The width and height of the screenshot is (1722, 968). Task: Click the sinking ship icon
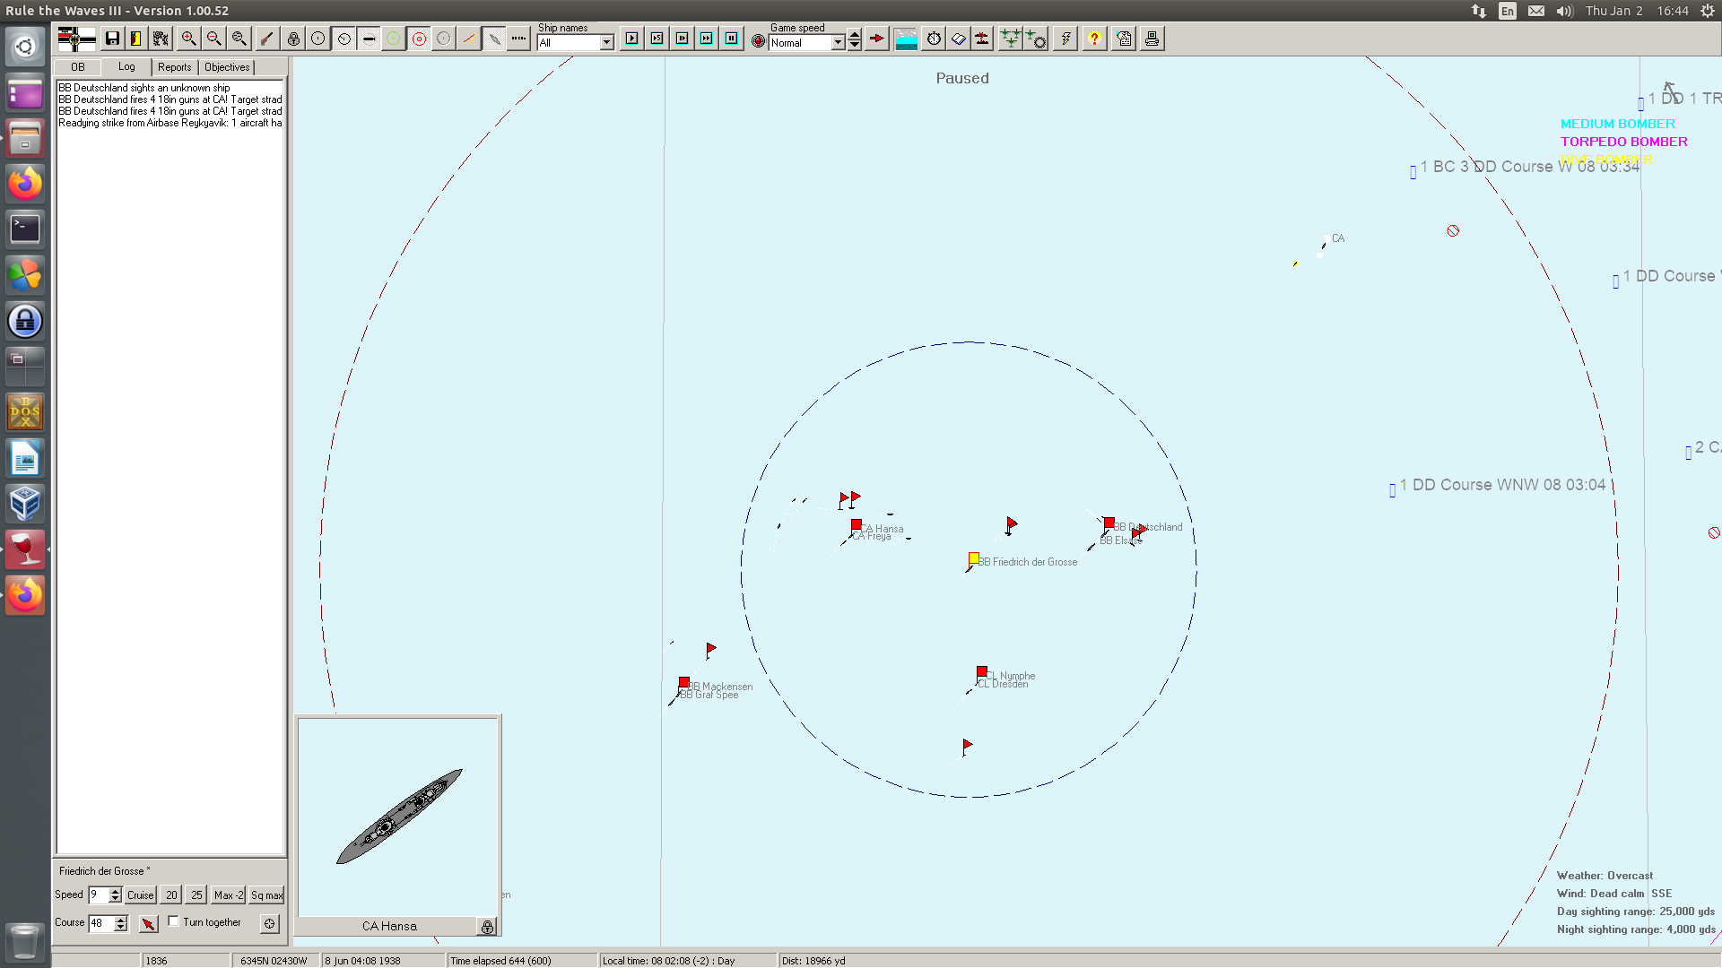coord(983,39)
